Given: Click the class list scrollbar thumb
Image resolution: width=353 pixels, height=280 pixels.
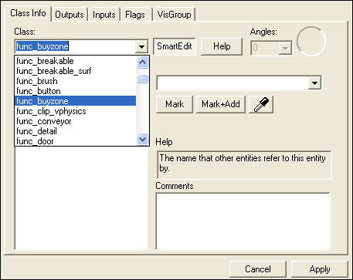Looking at the screenshot, I should click(143, 79).
